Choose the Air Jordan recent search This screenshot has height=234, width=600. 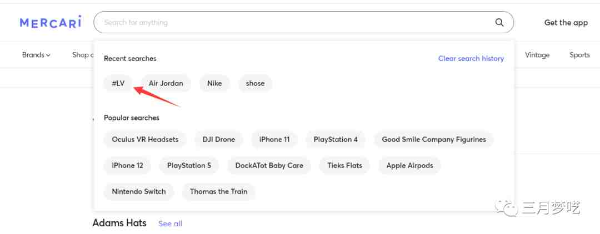(166, 83)
